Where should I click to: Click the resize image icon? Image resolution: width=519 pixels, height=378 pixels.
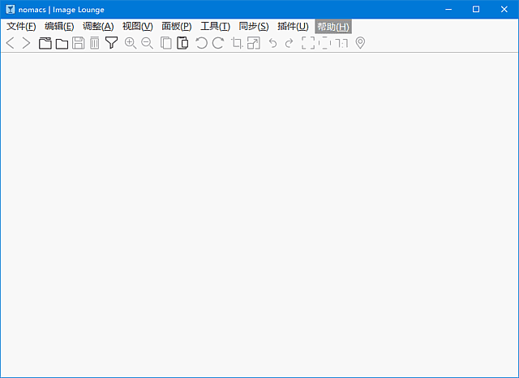click(254, 43)
